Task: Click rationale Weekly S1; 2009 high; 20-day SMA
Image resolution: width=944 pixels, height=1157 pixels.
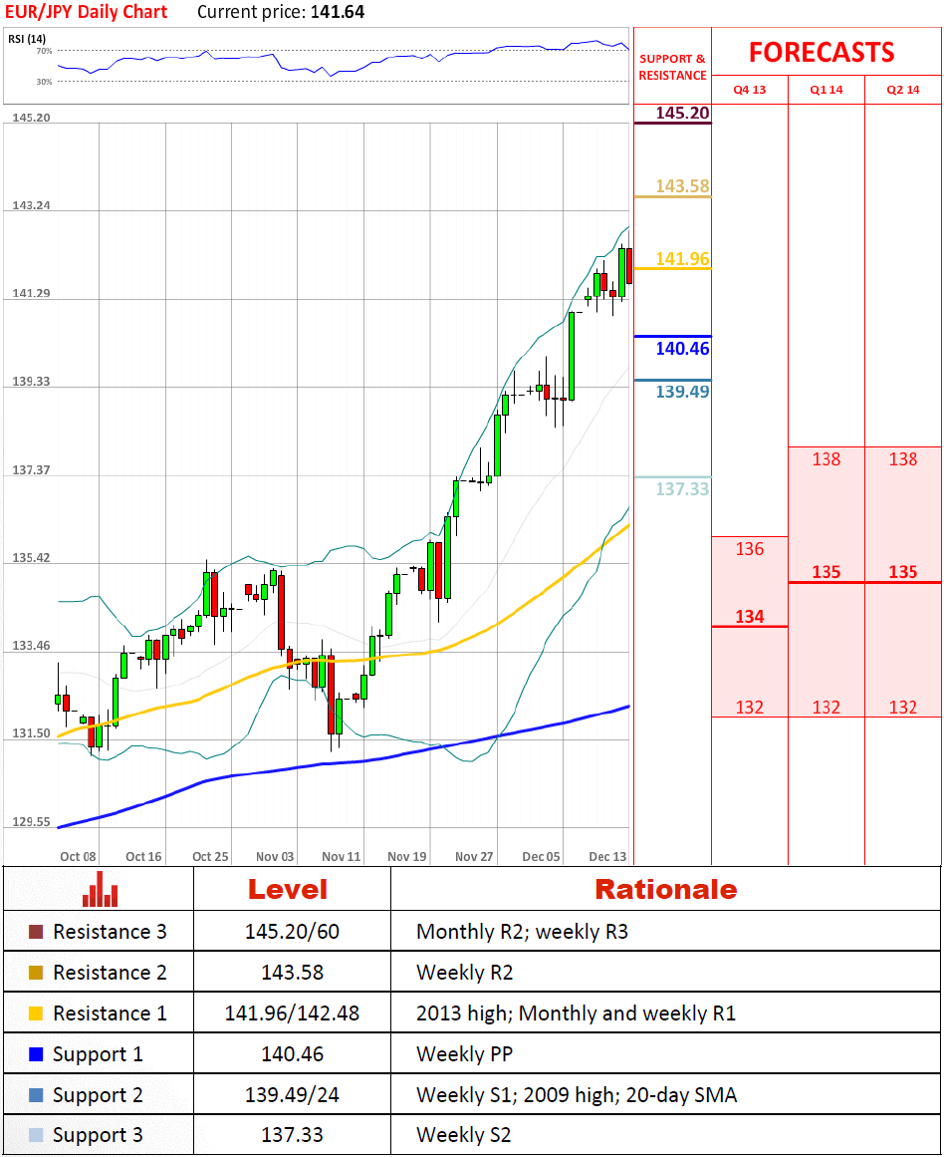Action: click(577, 1094)
